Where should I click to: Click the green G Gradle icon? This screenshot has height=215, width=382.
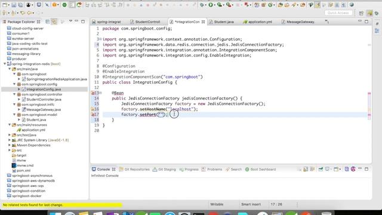pyautogui.click(x=270, y=5)
